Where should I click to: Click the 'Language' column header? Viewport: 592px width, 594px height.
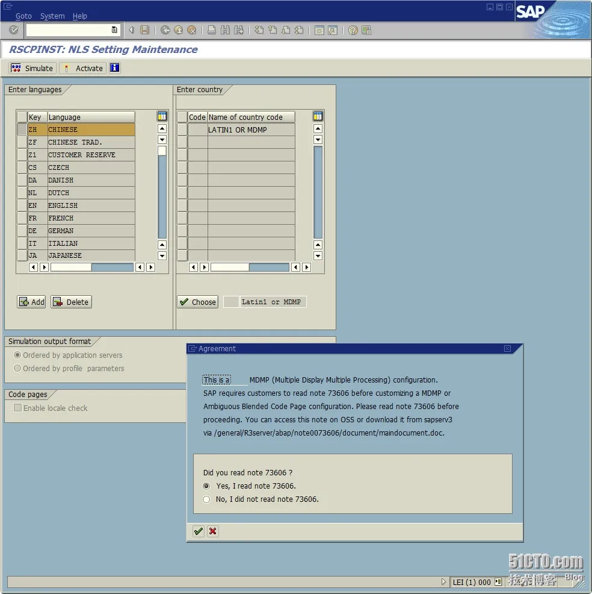91,117
